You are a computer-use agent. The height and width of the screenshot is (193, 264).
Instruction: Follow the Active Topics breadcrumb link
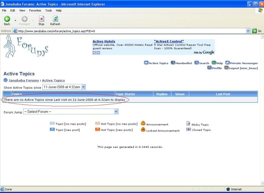click(54, 80)
